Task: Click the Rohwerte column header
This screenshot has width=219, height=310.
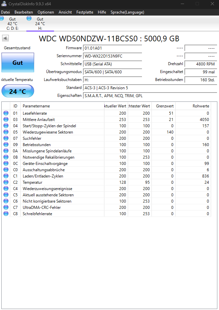Action: coord(193,106)
